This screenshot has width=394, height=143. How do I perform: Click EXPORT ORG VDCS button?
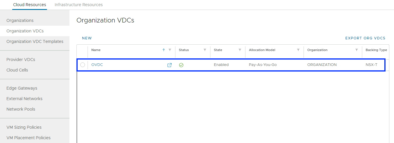tap(365, 38)
